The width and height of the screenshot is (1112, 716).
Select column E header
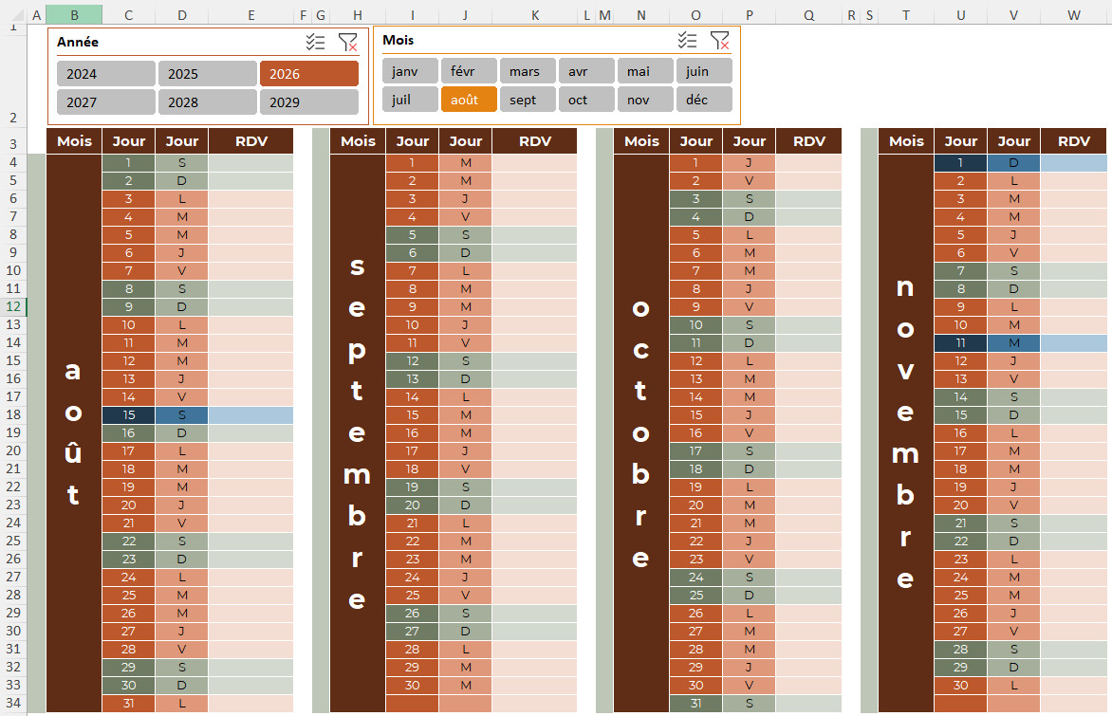(251, 15)
